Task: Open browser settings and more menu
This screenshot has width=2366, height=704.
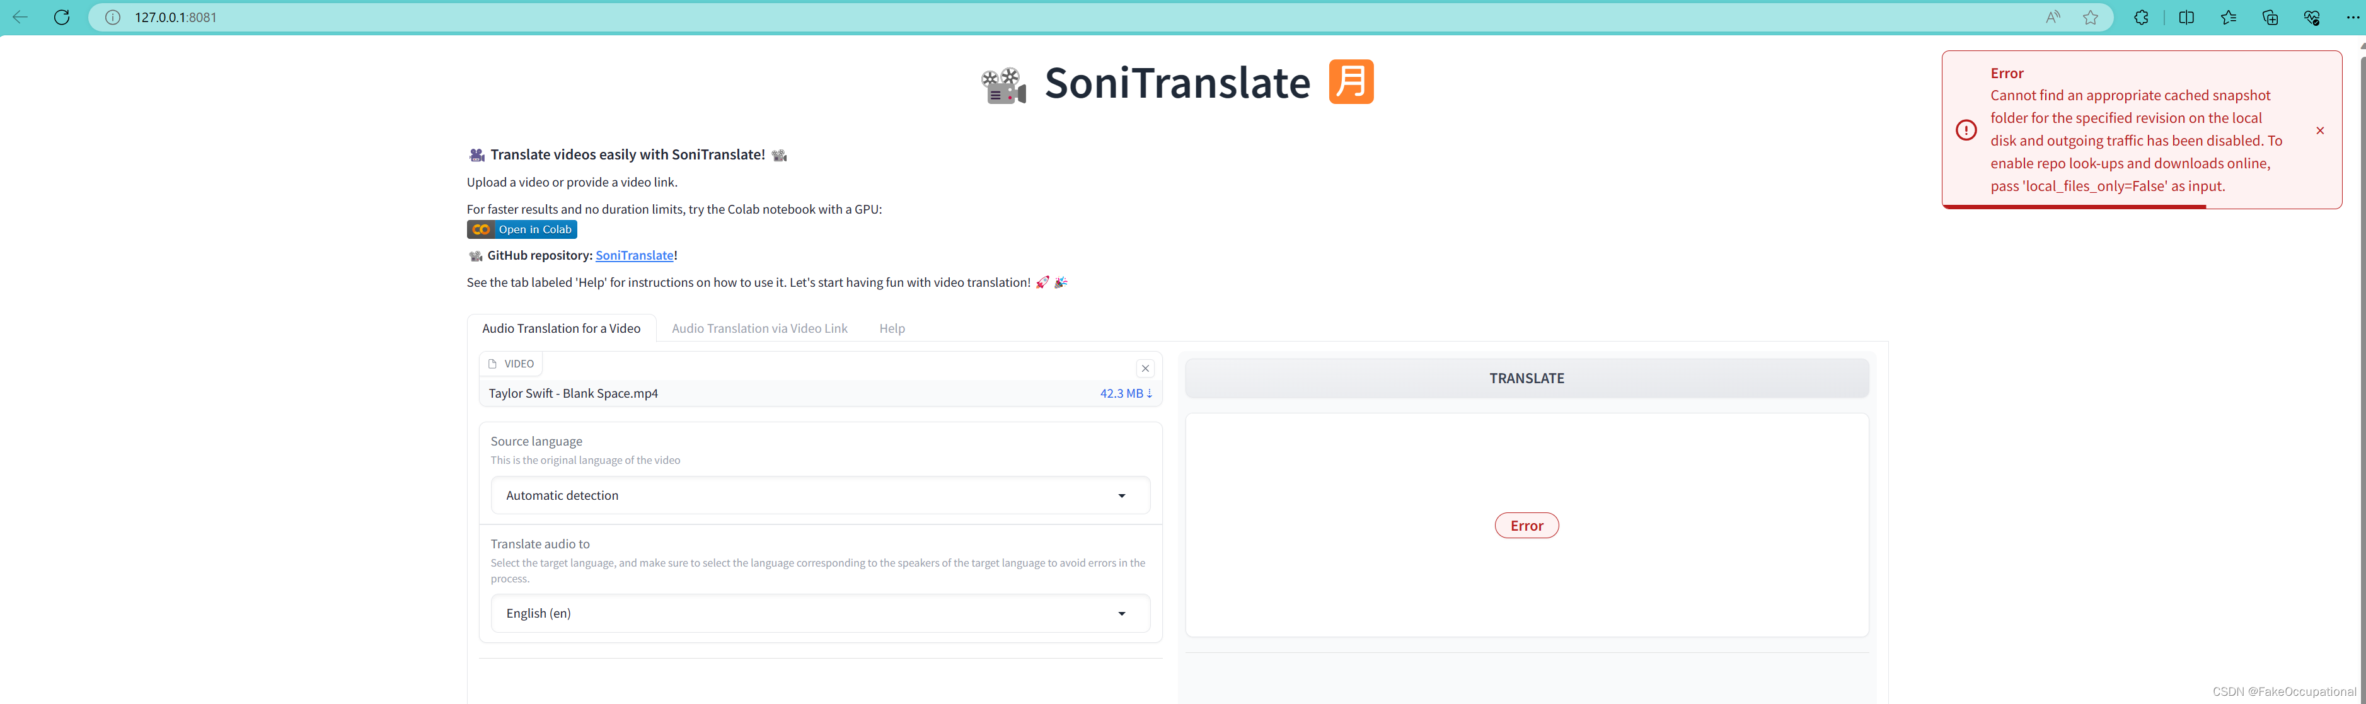Action: (2352, 18)
